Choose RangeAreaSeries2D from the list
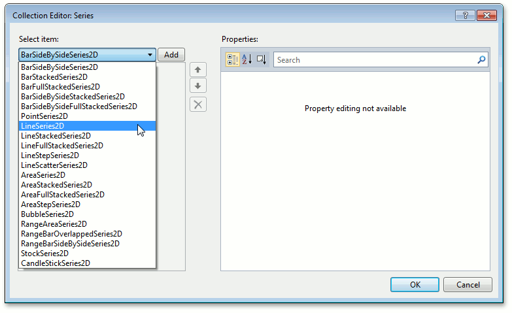The width and height of the screenshot is (512, 313). click(x=87, y=224)
